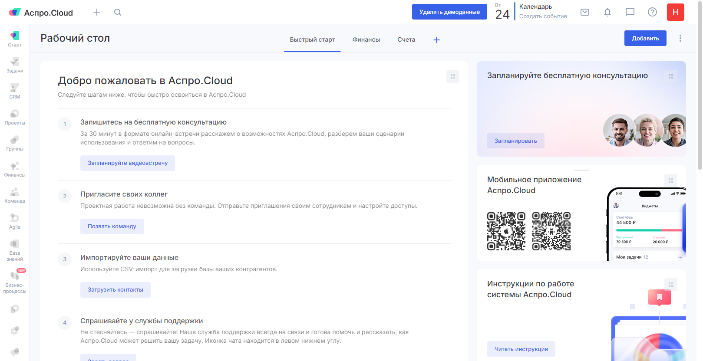Click the heading Запишитесь на бесплатную консультацию
703x361 pixels.
tap(153, 122)
